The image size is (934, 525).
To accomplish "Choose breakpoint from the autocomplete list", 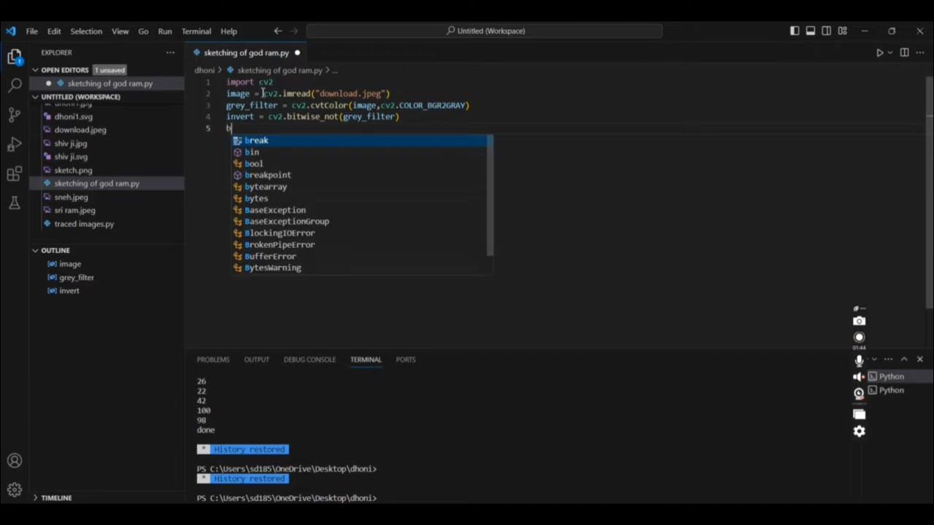I will (x=358, y=175).
